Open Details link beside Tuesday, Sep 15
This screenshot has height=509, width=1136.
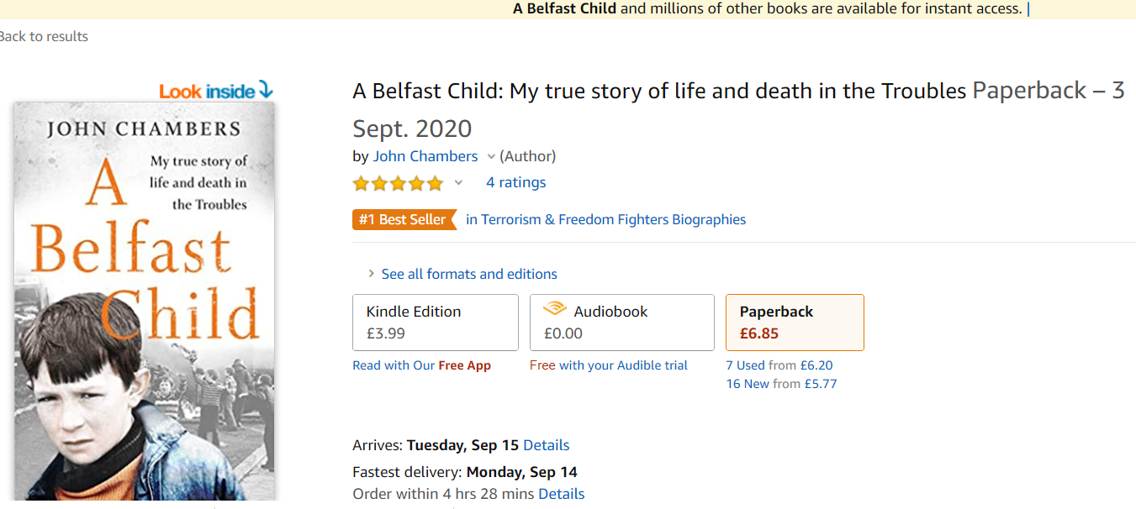546,445
